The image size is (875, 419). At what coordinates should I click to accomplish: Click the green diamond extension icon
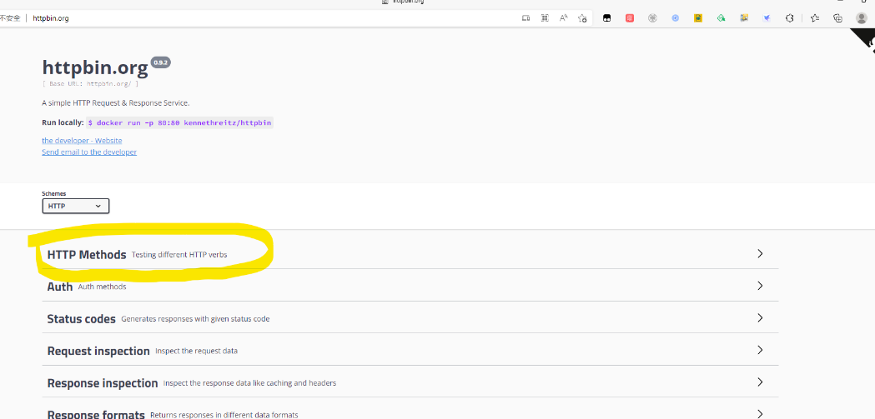point(721,18)
